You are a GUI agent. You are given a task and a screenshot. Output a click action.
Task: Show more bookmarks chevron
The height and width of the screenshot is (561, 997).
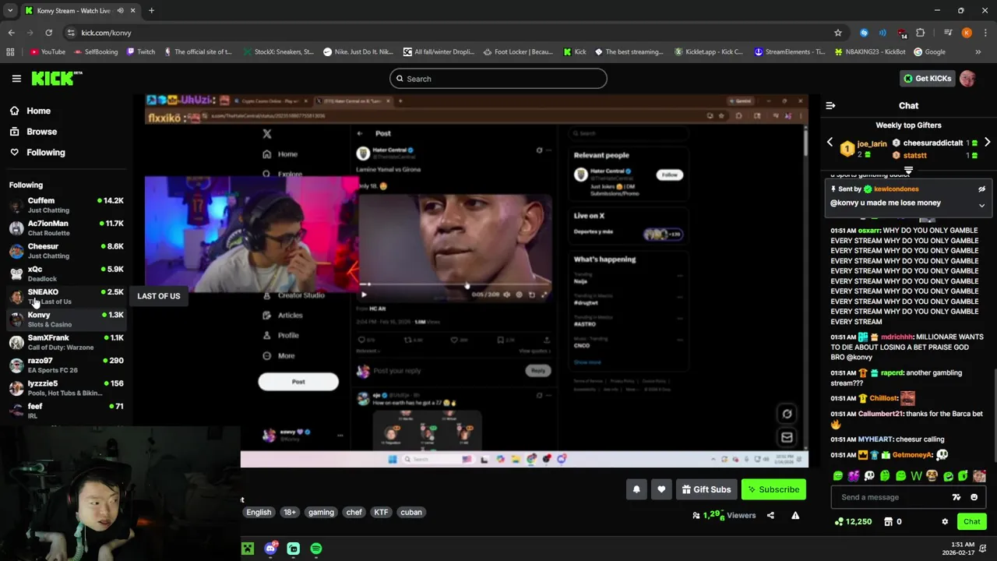point(978,52)
